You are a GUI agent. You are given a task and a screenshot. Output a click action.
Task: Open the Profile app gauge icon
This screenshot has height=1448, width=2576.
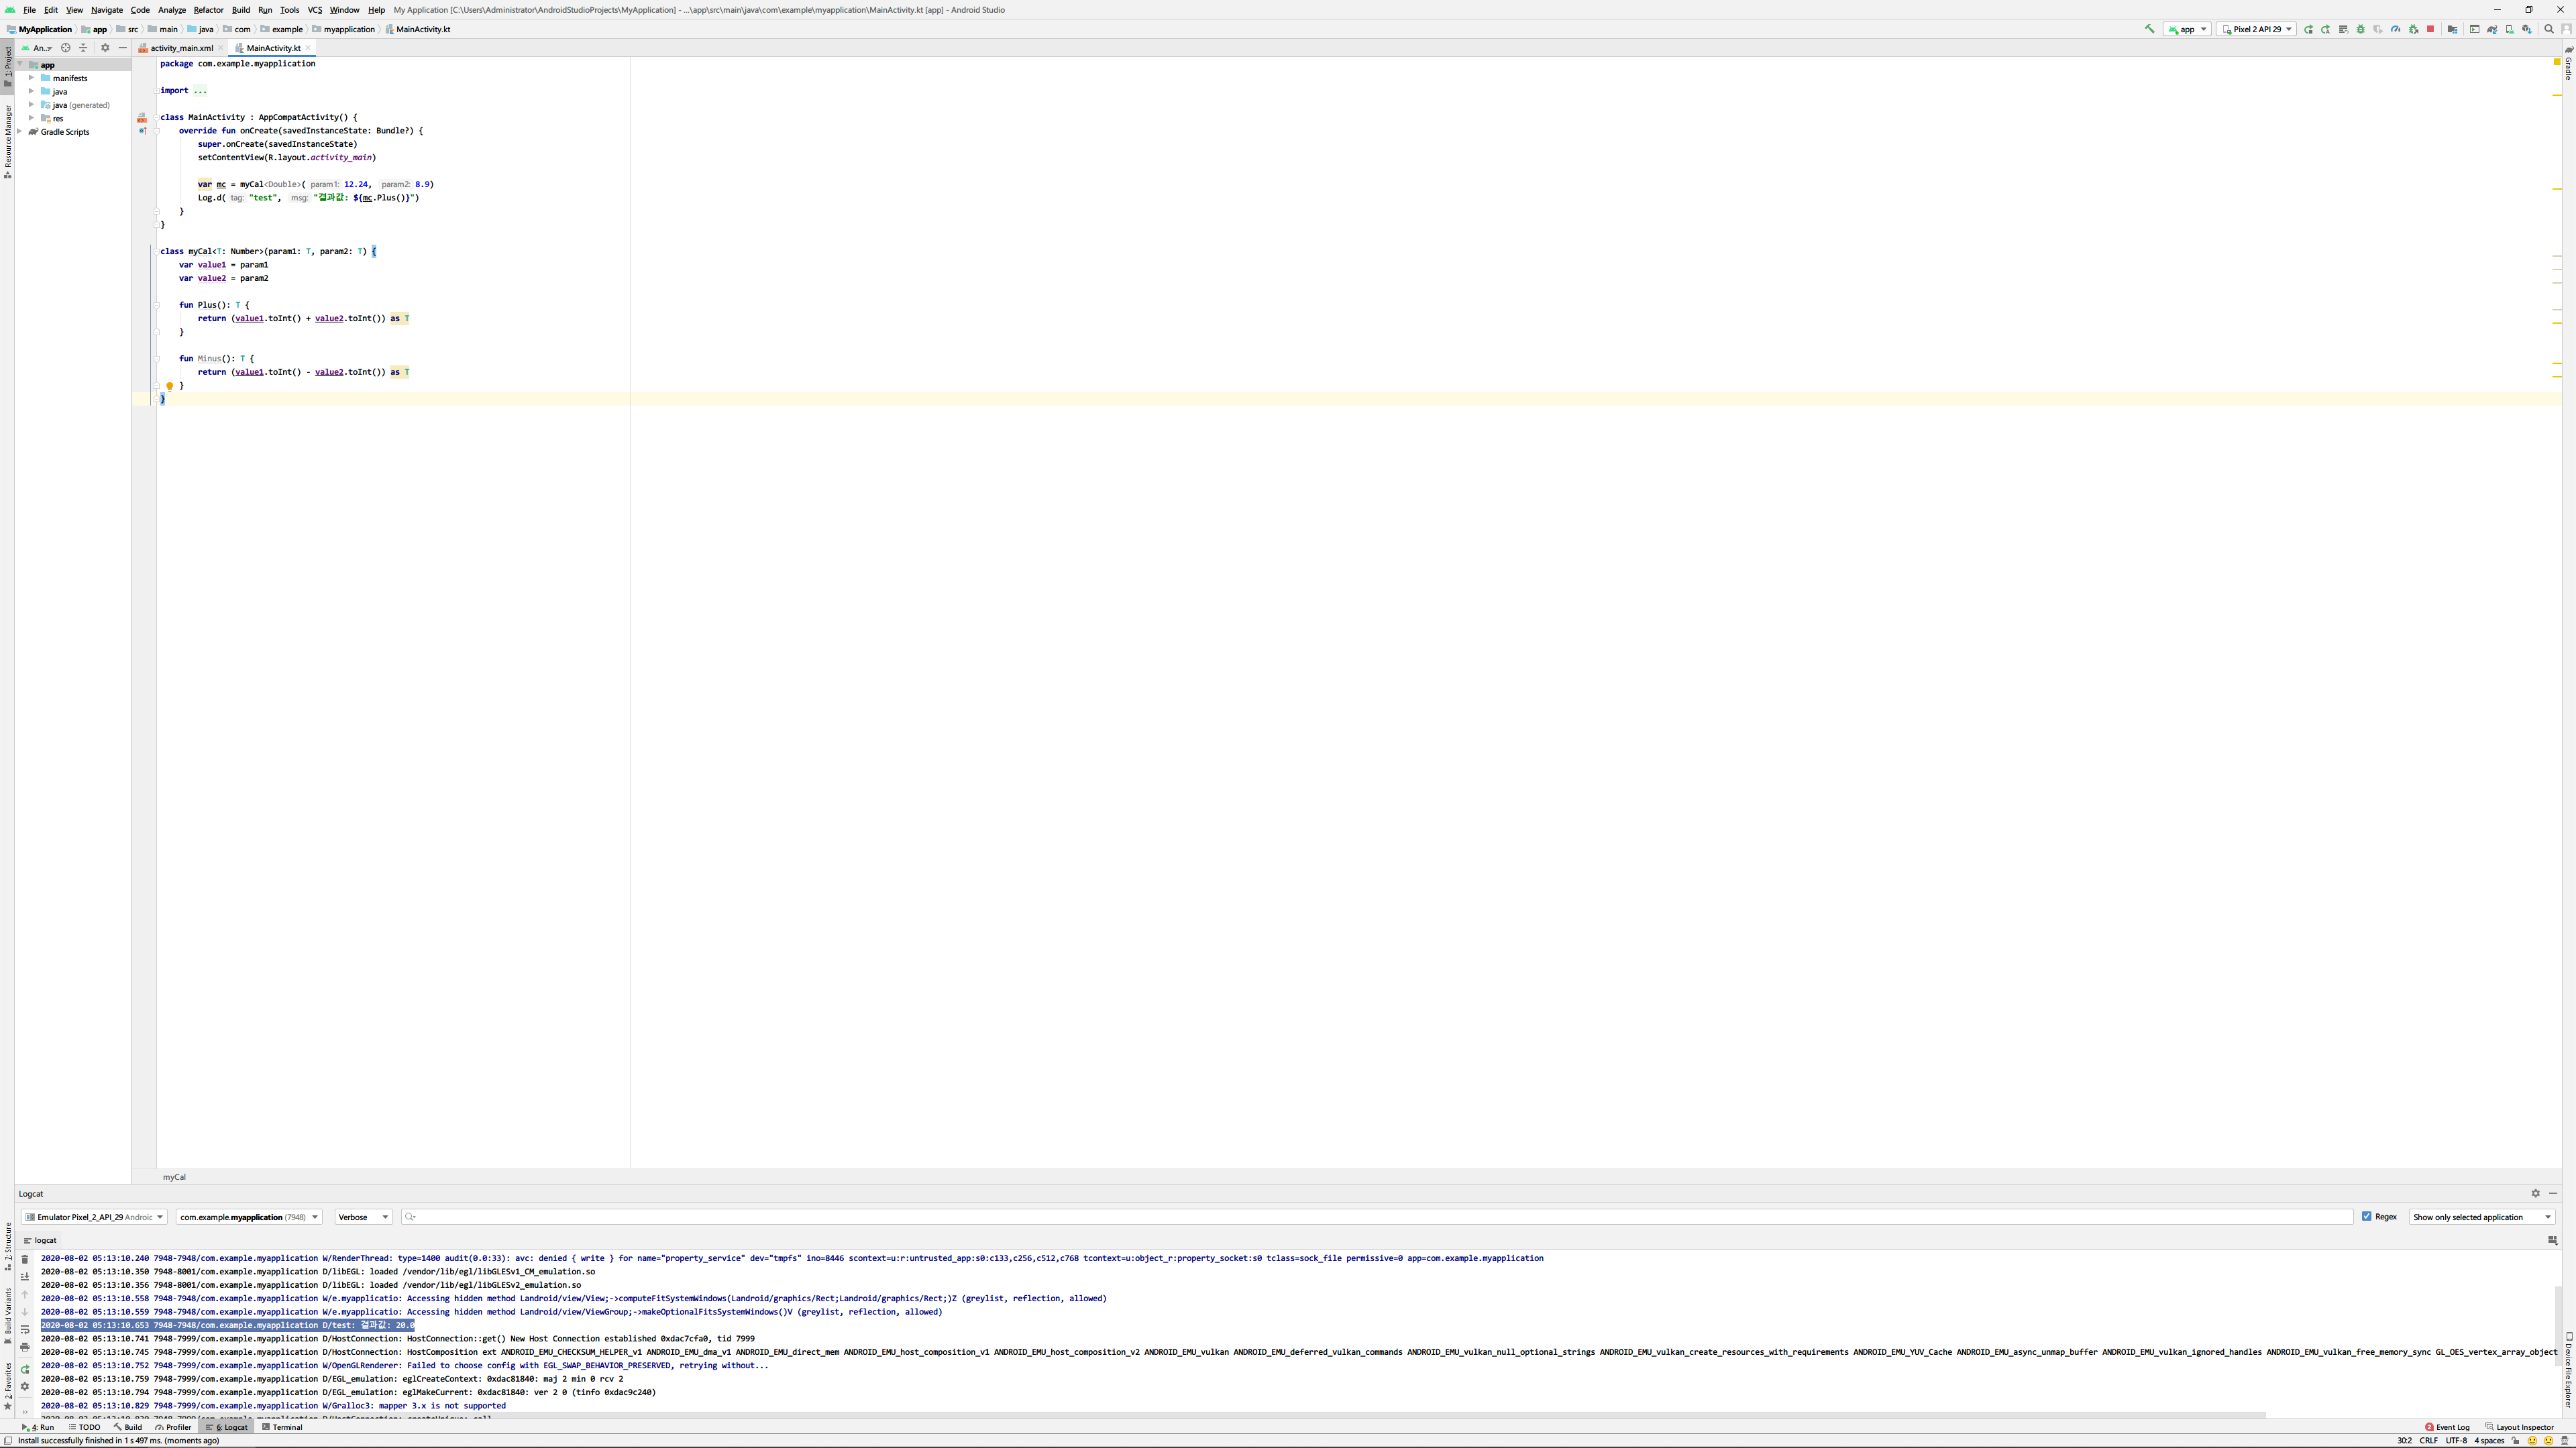[2395, 29]
